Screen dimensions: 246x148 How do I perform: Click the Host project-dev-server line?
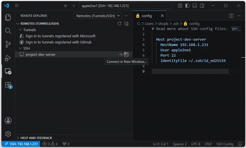(181, 39)
